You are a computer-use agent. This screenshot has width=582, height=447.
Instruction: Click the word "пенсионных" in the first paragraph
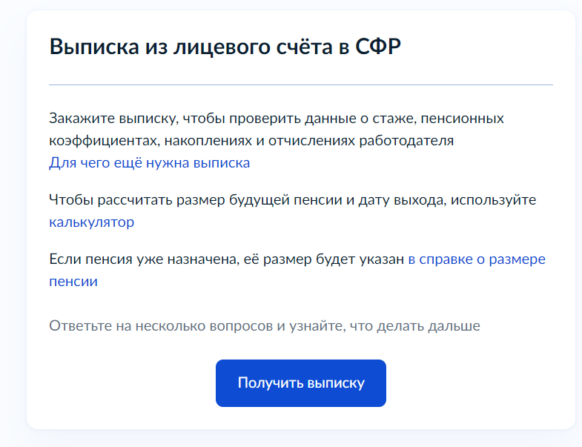[462, 118]
